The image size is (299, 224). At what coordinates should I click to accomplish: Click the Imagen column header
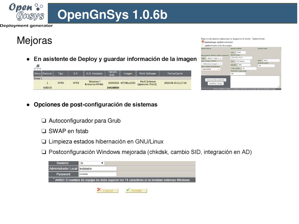(128, 73)
